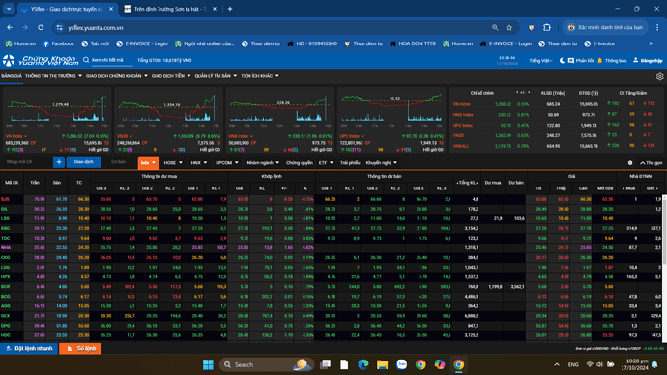Open the Facebook bookmark
This screenshot has width=667, height=375.
[x=58, y=43]
